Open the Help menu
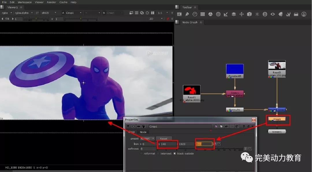The height and width of the screenshot is (172, 312). [73, 2]
